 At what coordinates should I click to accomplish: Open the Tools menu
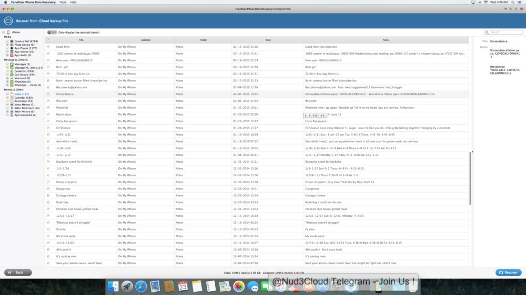(x=63, y=2)
